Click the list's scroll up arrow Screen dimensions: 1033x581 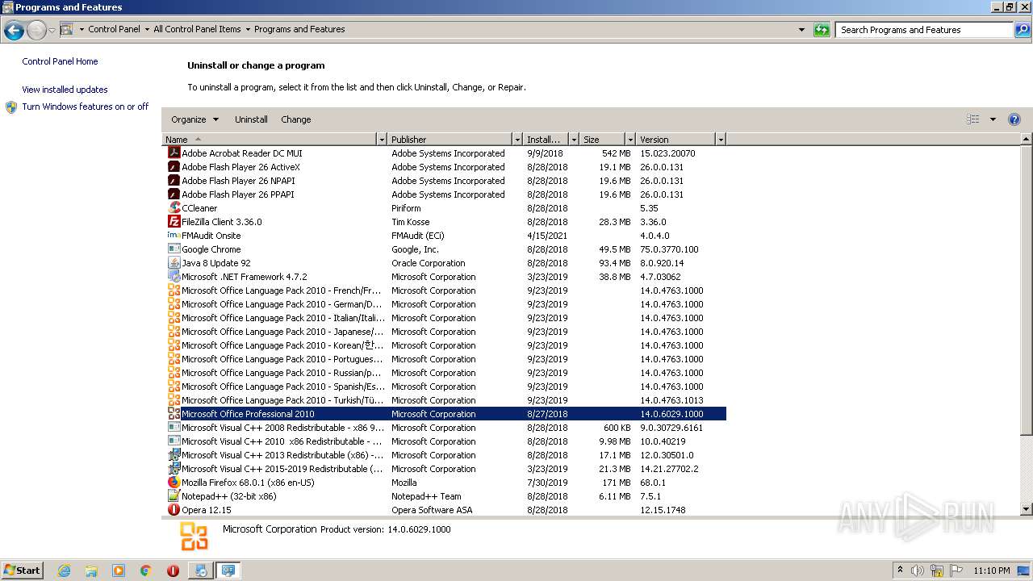point(1027,140)
